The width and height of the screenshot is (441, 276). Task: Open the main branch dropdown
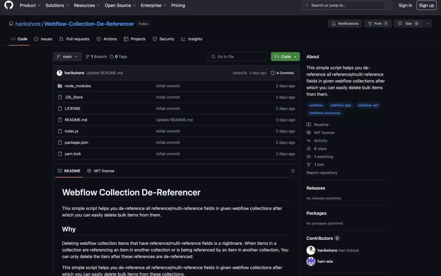[x=68, y=57]
